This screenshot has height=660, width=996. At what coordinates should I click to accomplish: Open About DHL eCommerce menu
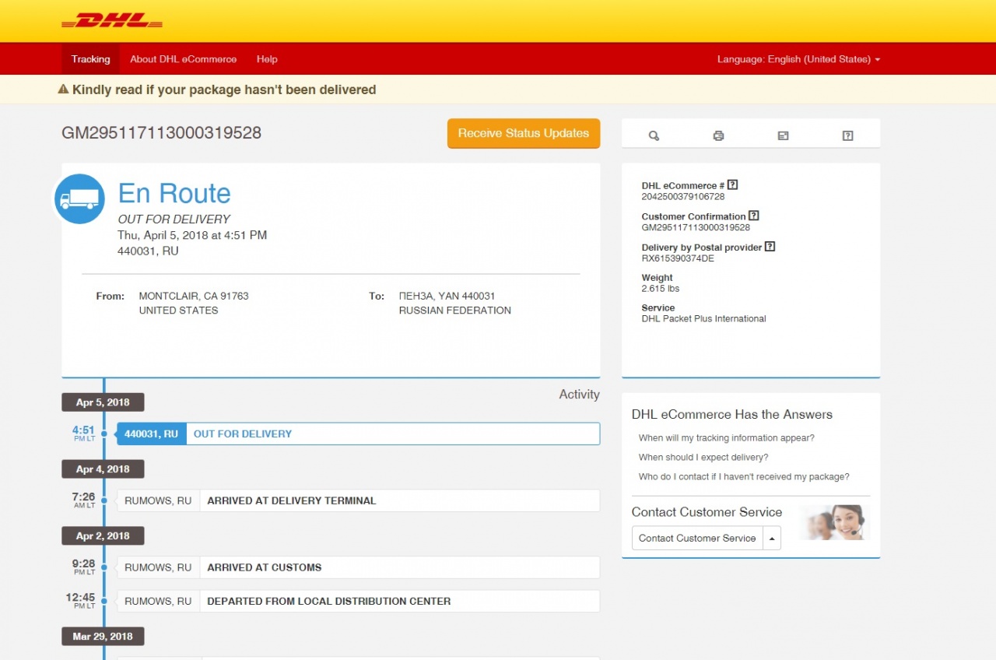184,59
